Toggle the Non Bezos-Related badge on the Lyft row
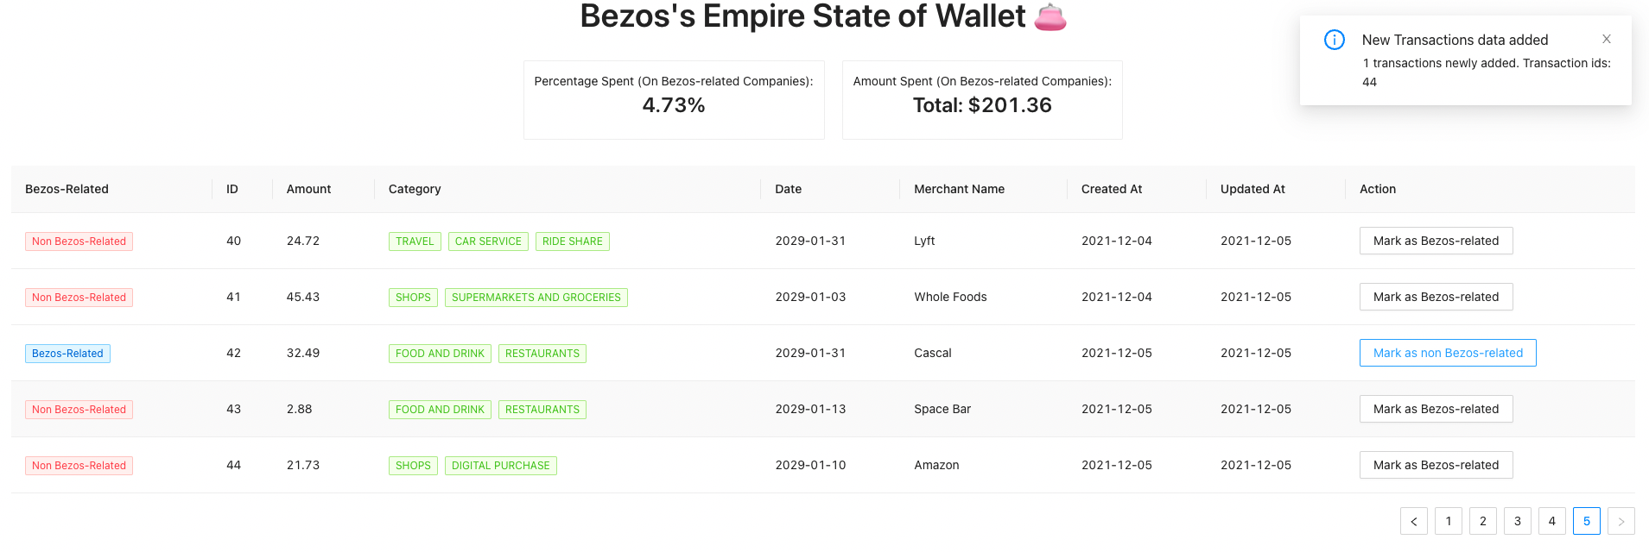The height and width of the screenshot is (552, 1649). pos(79,241)
